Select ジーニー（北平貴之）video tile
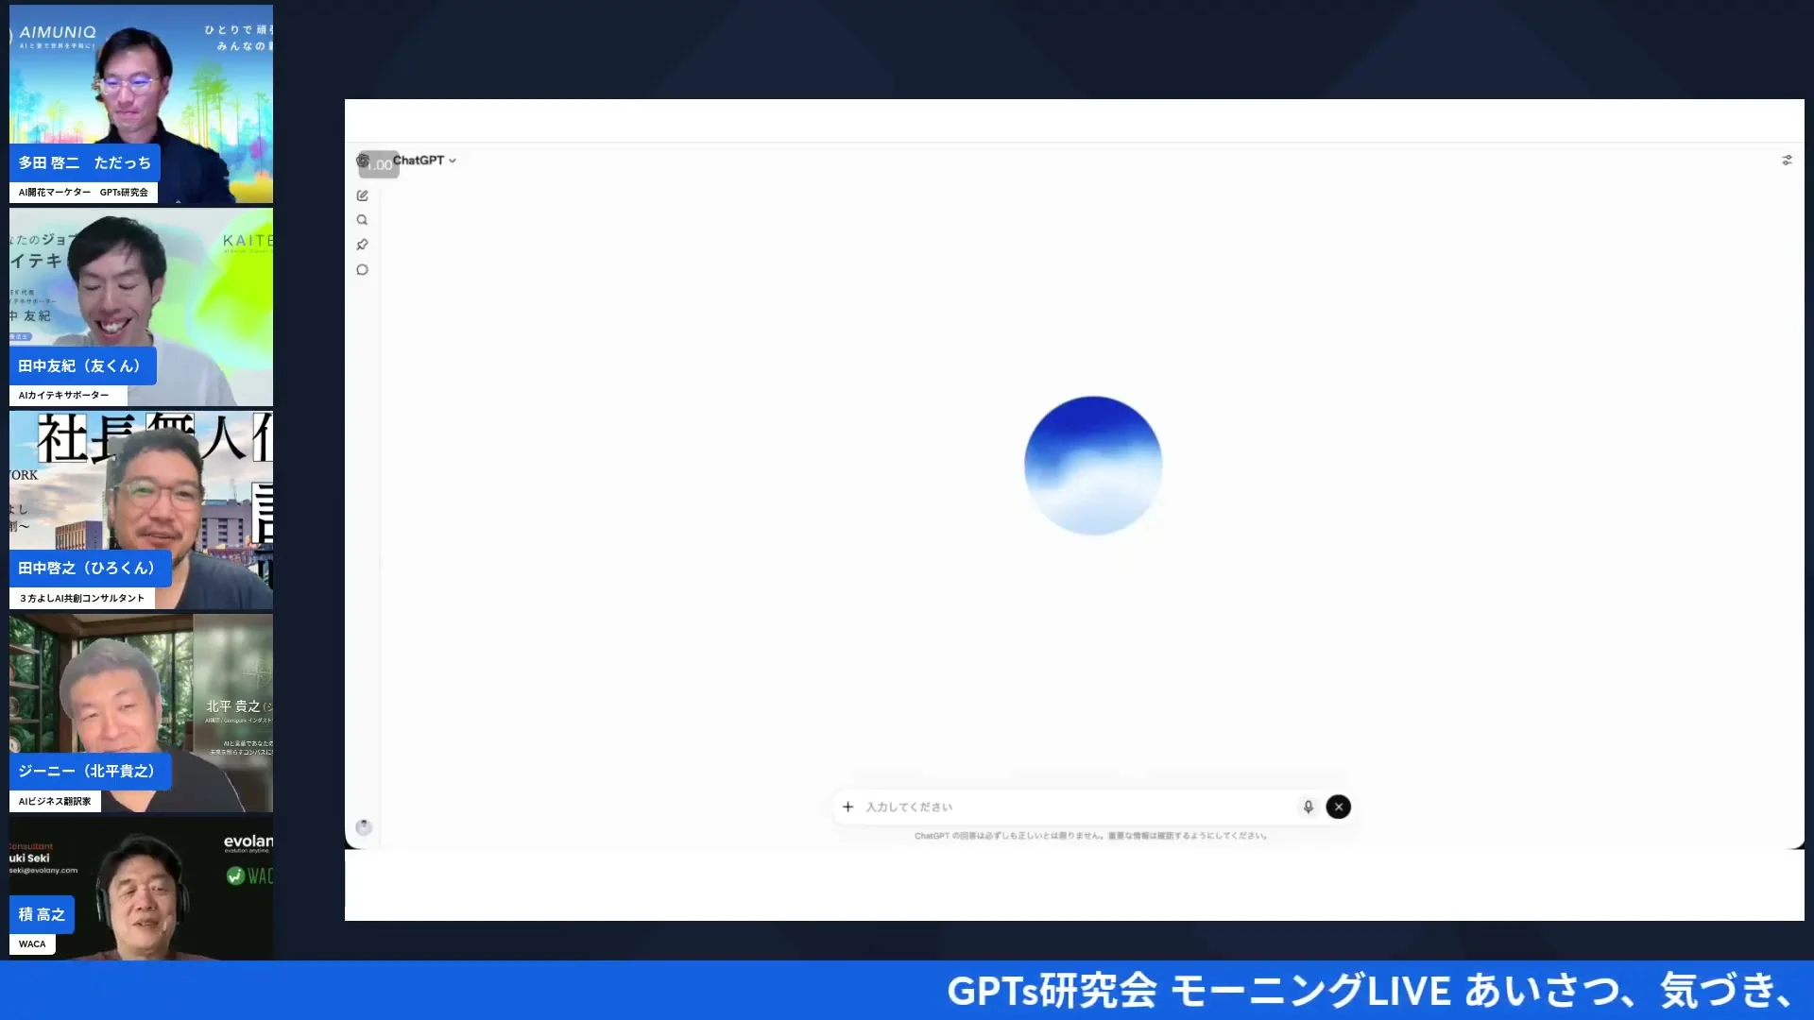 point(141,713)
